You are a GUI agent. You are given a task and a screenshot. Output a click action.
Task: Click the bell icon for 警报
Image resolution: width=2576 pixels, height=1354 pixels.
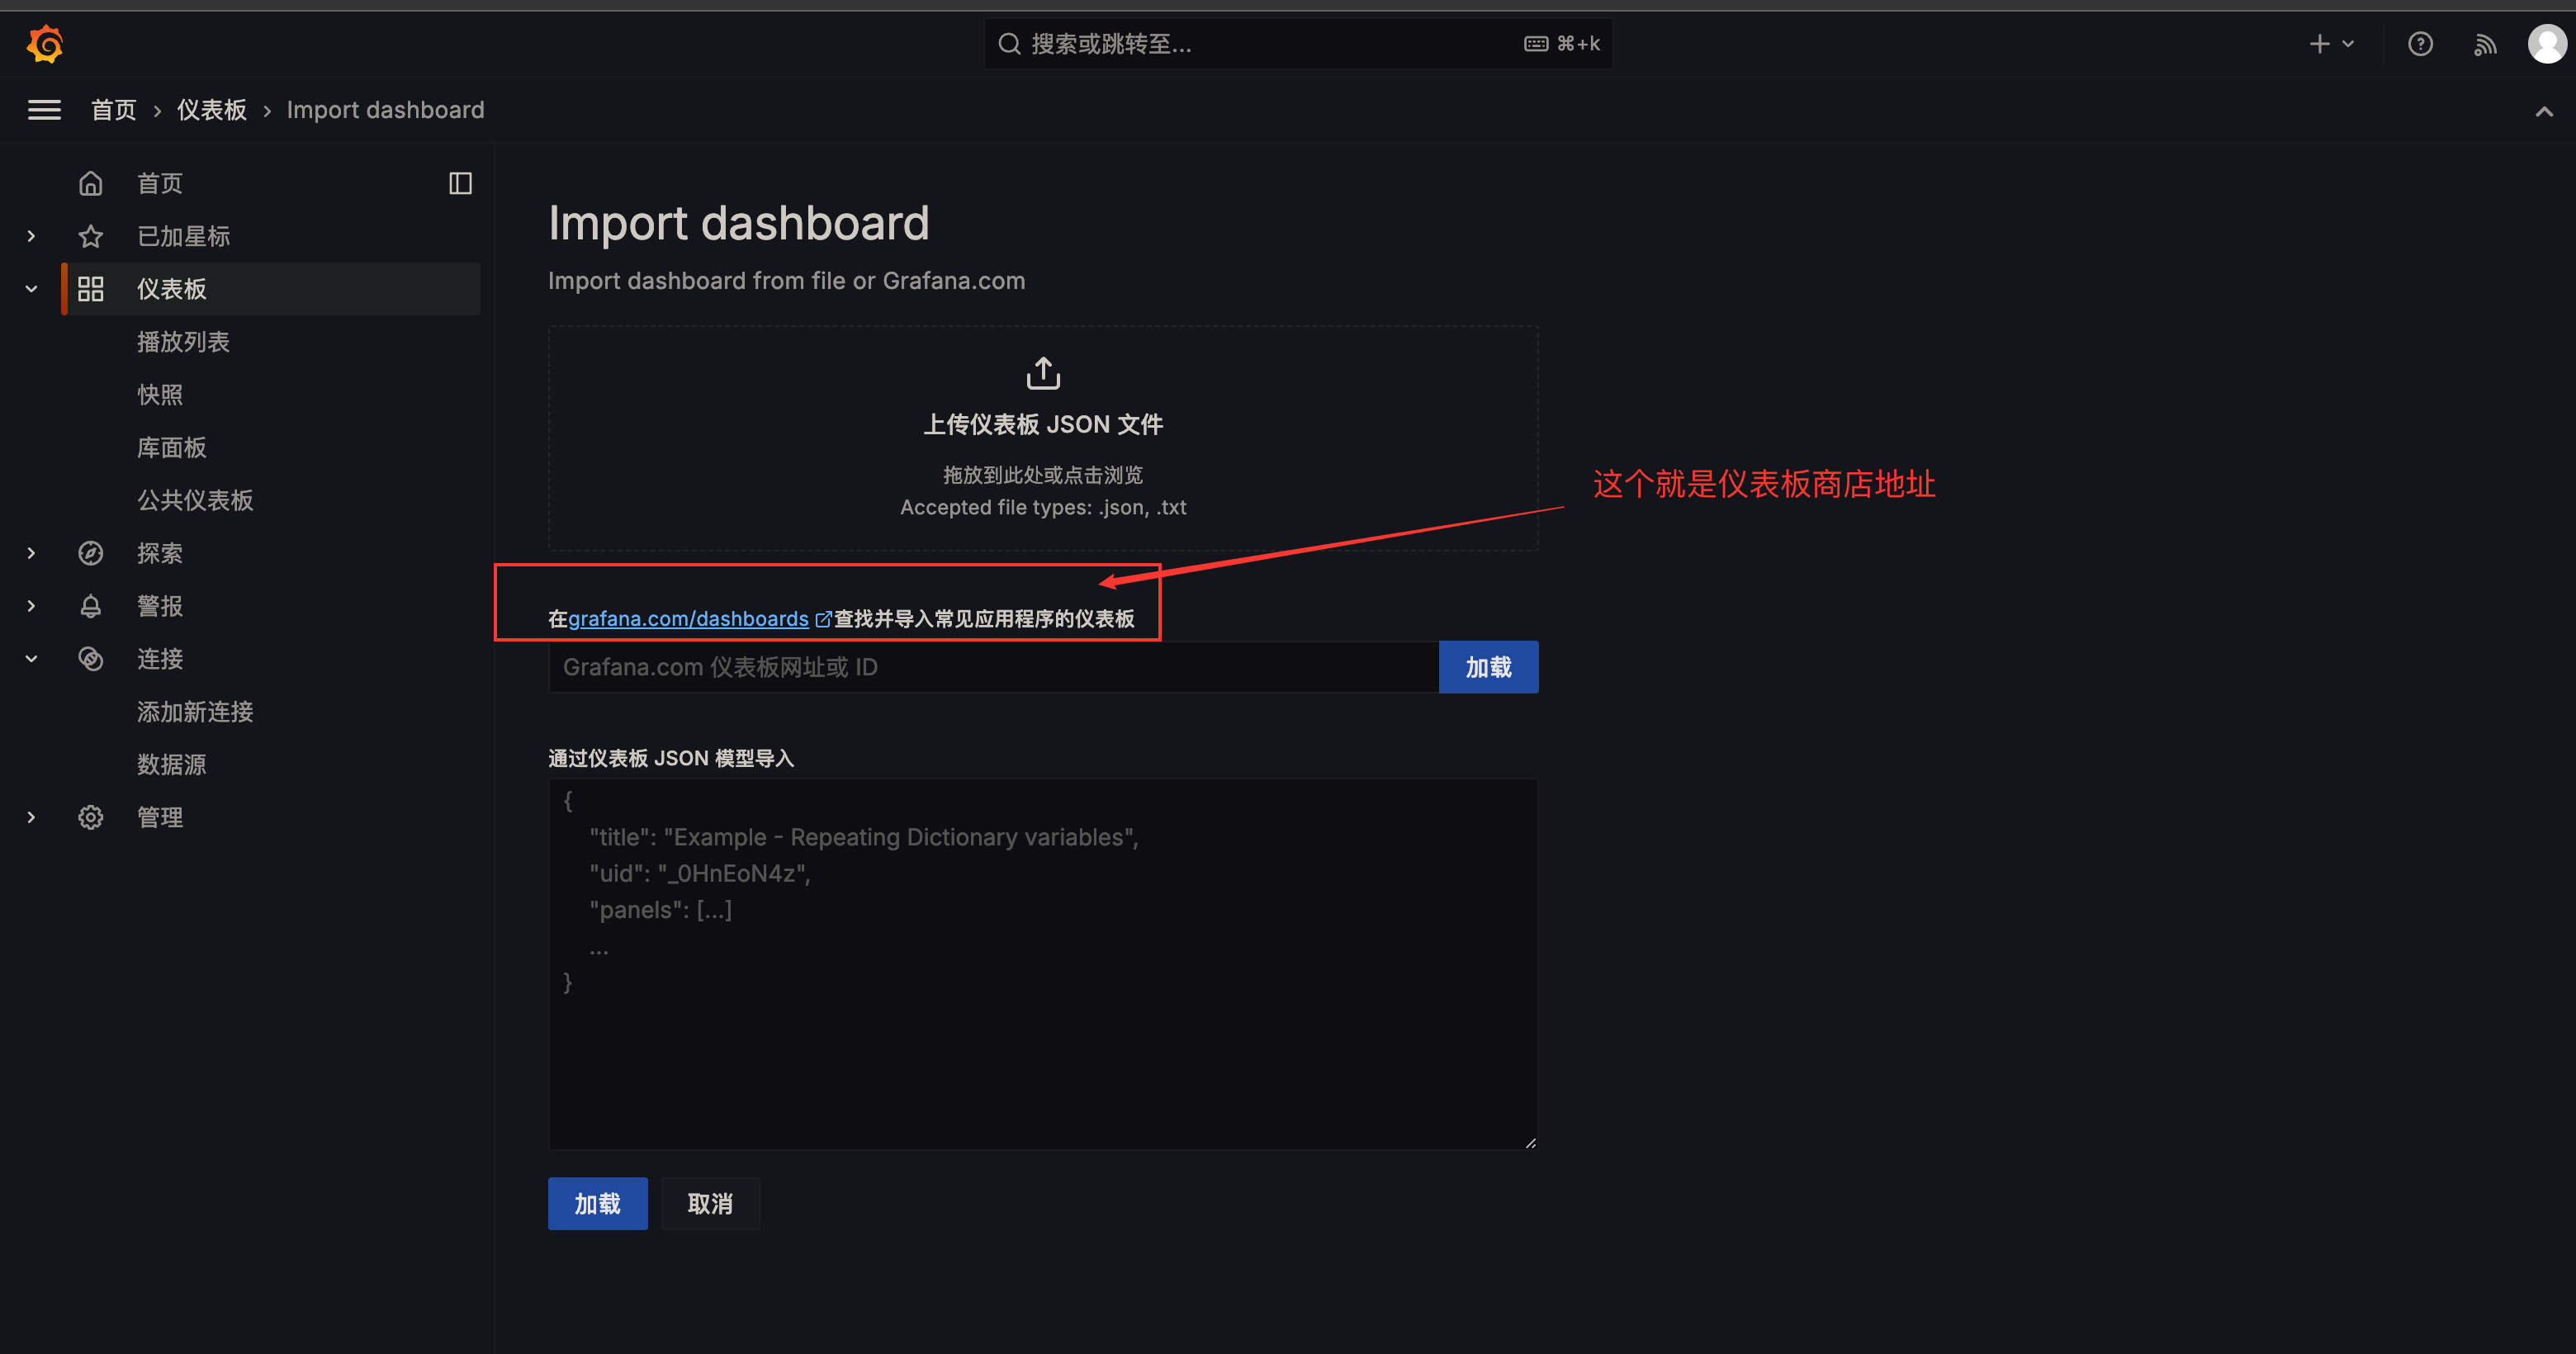(x=91, y=606)
